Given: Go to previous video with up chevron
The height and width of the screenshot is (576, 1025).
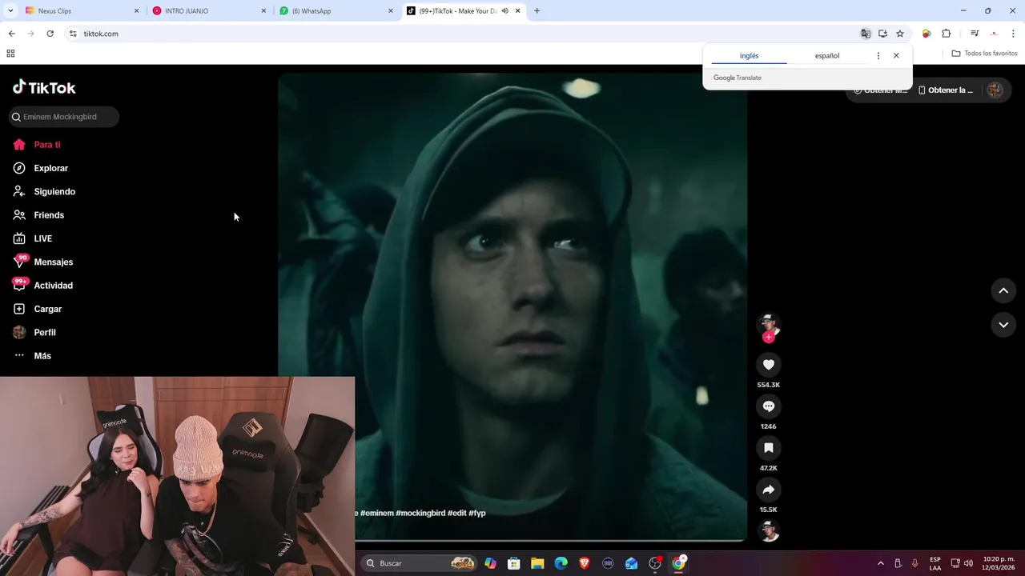Looking at the screenshot, I should pos(1003,290).
